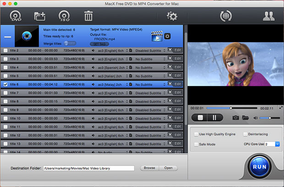
Task: Open title 9 Disabled Subtitle dropdown
Action: pos(150,110)
